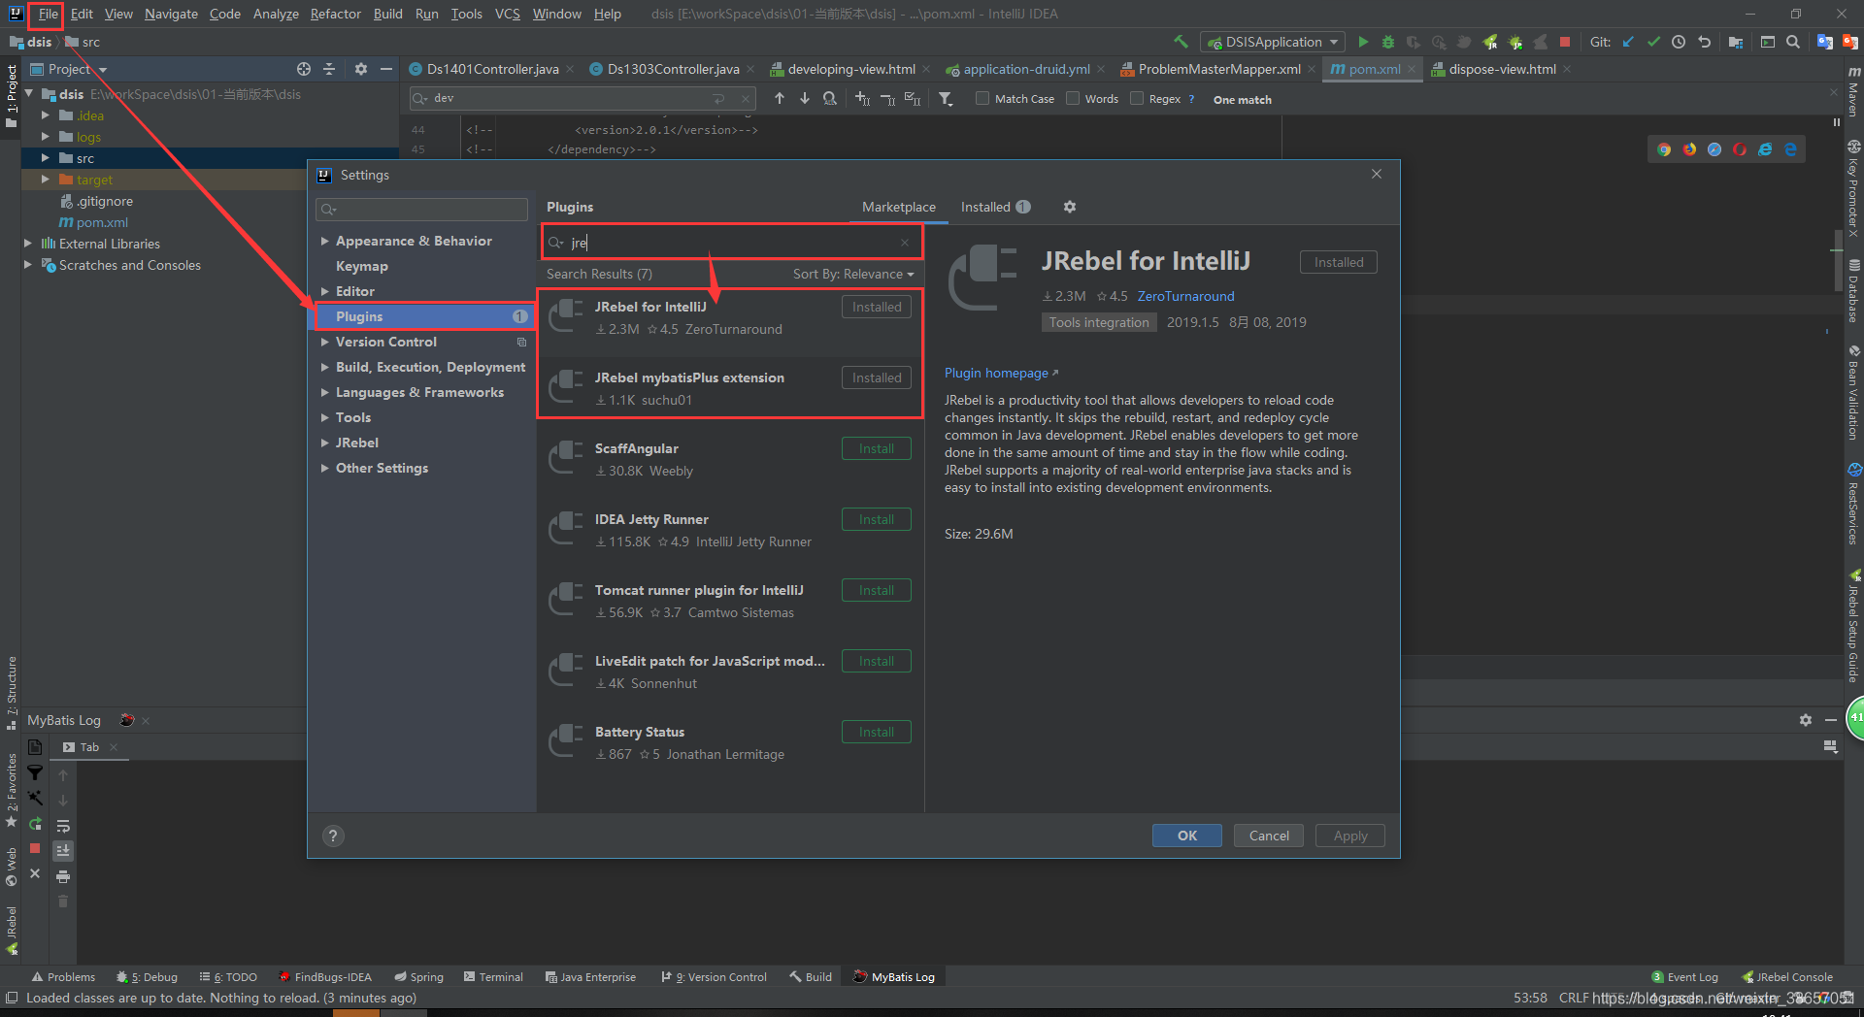Image resolution: width=1864 pixels, height=1017 pixels.
Task: Expand Tools settings node
Action: coord(324,417)
